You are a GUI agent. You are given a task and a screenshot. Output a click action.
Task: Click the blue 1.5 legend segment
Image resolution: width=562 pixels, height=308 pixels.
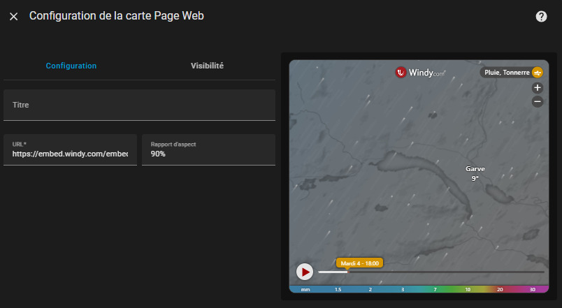click(338, 289)
